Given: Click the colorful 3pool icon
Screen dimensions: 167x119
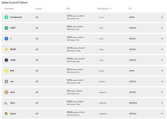Looking at the screenshot, I should click(x=6, y=114).
